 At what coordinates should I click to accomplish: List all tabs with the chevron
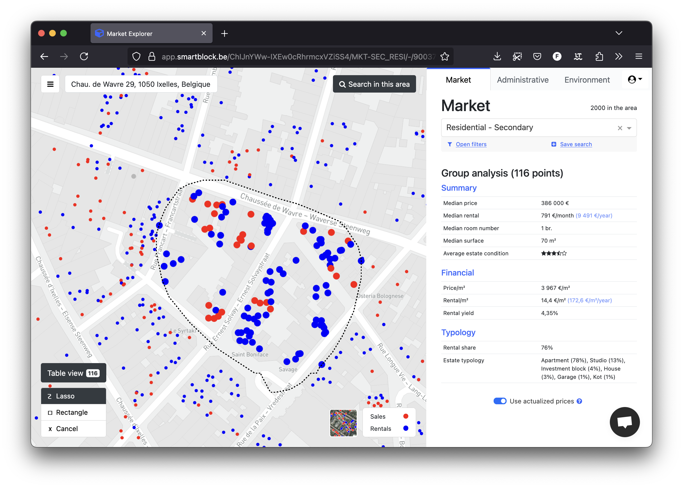click(x=618, y=33)
